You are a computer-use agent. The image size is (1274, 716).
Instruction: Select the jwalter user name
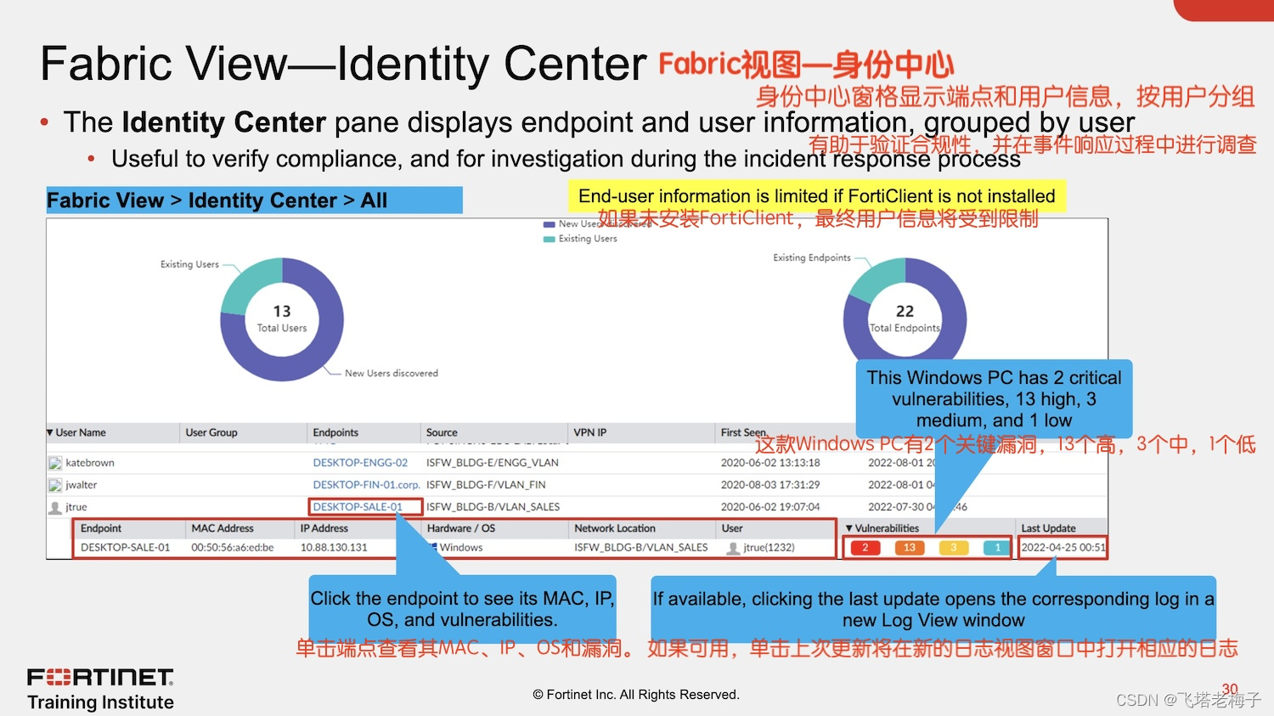[82, 485]
